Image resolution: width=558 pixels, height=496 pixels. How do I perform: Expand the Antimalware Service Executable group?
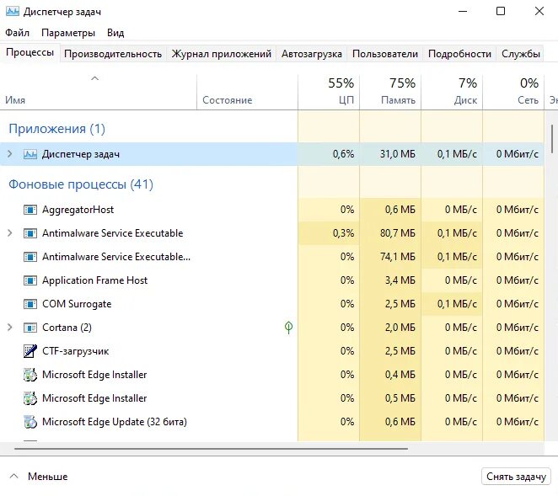[10, 233]
